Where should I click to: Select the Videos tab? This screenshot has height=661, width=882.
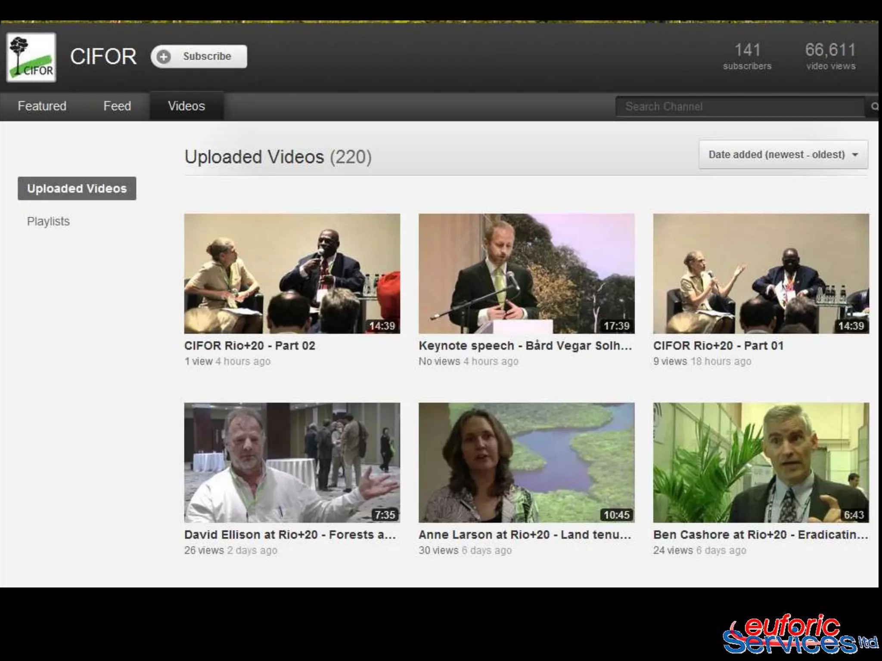tap(186, 106)
